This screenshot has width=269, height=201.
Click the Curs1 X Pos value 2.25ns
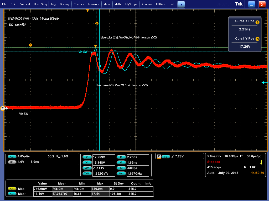click(245, 29)
